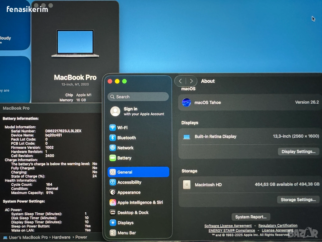Click the MacBook Pro laptop image

(x=75, y=43)
